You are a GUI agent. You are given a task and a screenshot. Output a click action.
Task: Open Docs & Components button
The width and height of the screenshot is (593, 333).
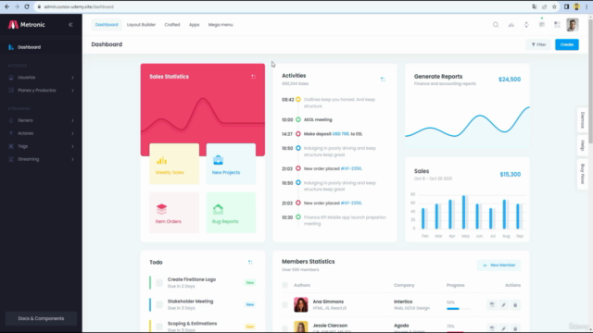(41, 318)
